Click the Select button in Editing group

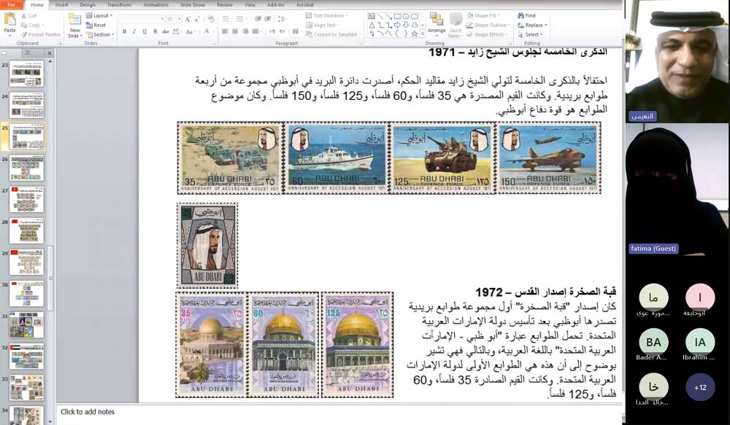click(531, 34)
